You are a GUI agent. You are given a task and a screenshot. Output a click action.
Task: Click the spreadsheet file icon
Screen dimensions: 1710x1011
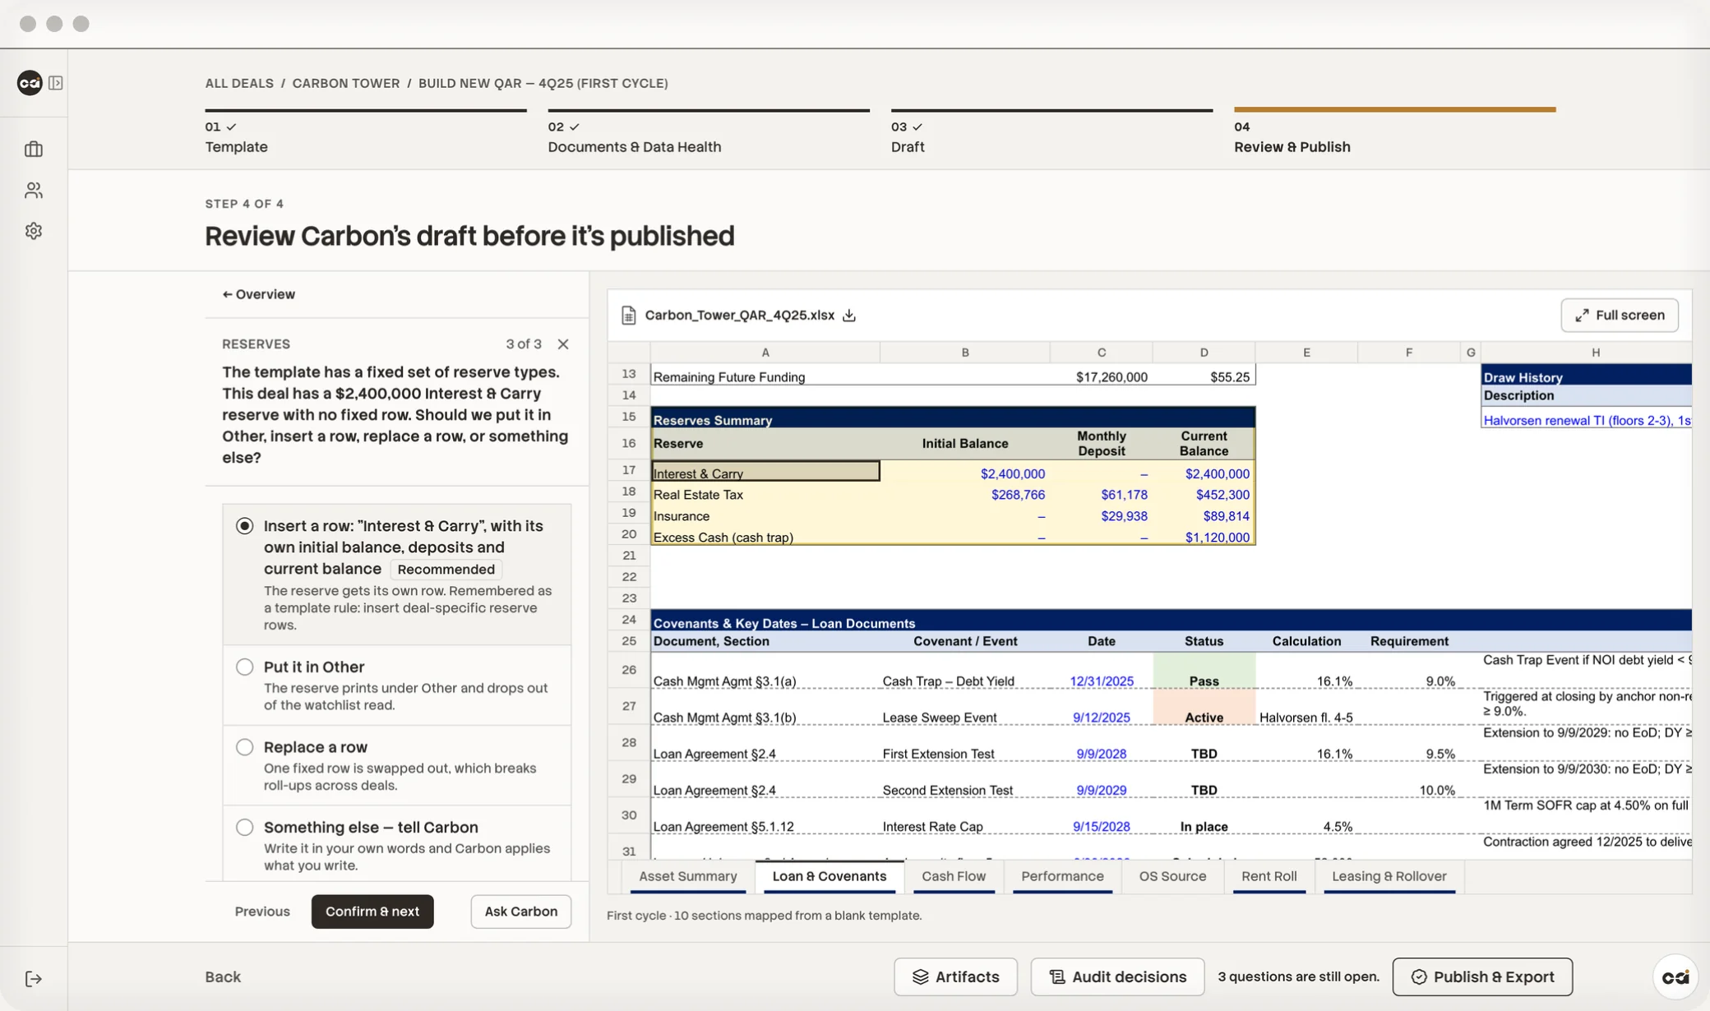click(629, 315)
